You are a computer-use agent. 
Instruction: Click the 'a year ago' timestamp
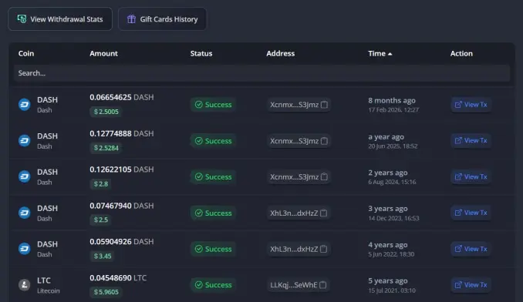(x=386, y=136)
